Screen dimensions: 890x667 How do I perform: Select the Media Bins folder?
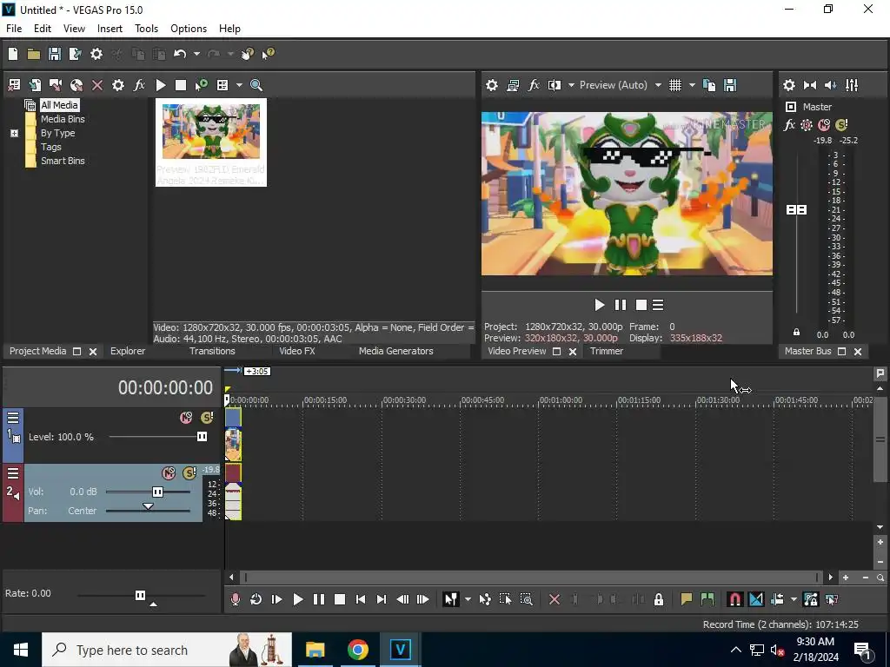[x=63, y=119]
